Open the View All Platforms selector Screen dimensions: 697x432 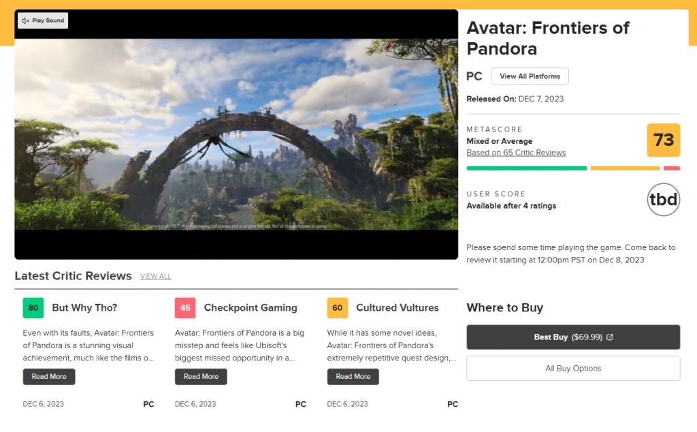(x=530, y=76)
